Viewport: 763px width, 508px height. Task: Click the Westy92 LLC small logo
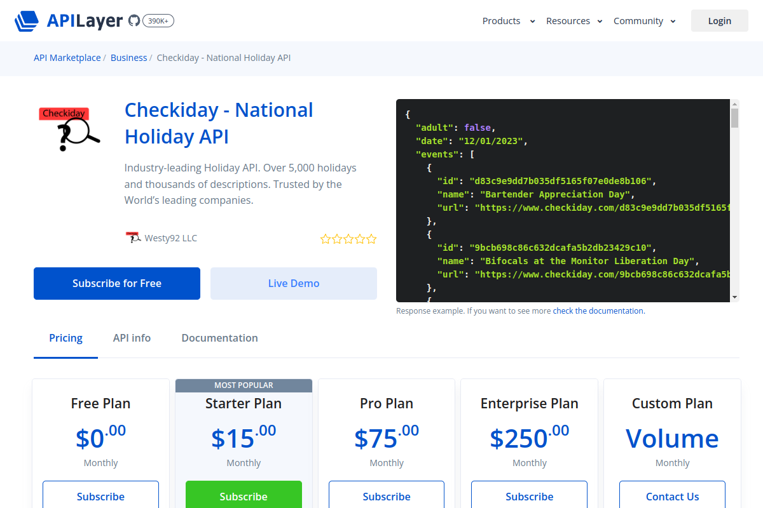[133, 238]
